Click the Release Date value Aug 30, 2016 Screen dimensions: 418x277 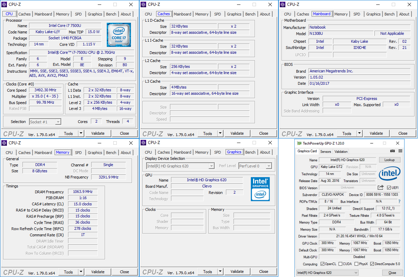[330, 181]
